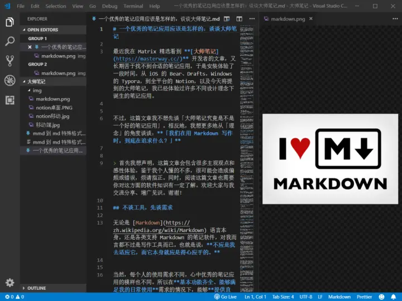Expand the OUTLINE section
402x301 pixels.
pyautogui.click(x=53, y=288)
